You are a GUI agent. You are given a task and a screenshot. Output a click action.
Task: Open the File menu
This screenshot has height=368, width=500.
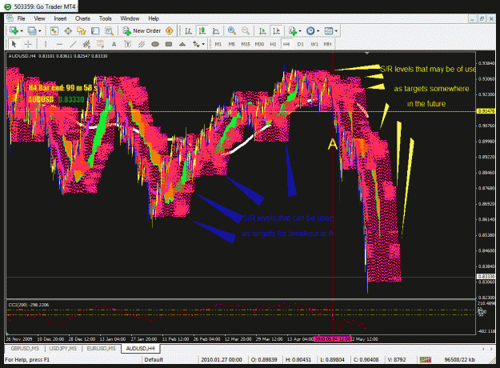(21, 18)
